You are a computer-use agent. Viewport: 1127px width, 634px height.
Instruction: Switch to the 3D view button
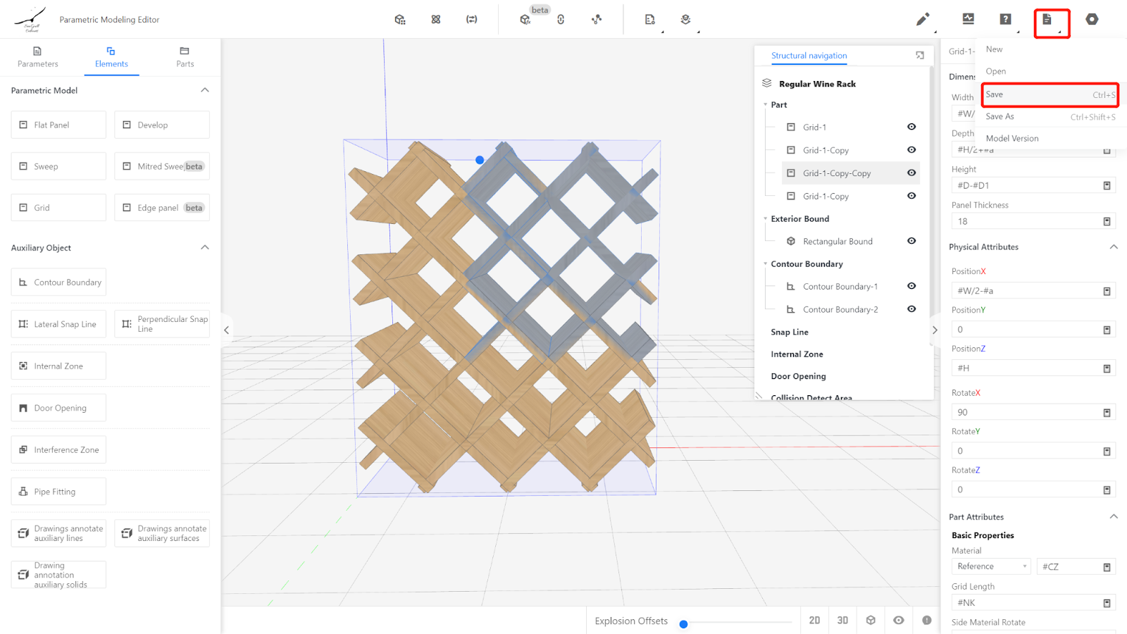tap(842, 621)
